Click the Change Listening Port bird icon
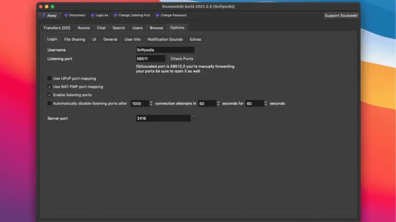 (115, 15)
